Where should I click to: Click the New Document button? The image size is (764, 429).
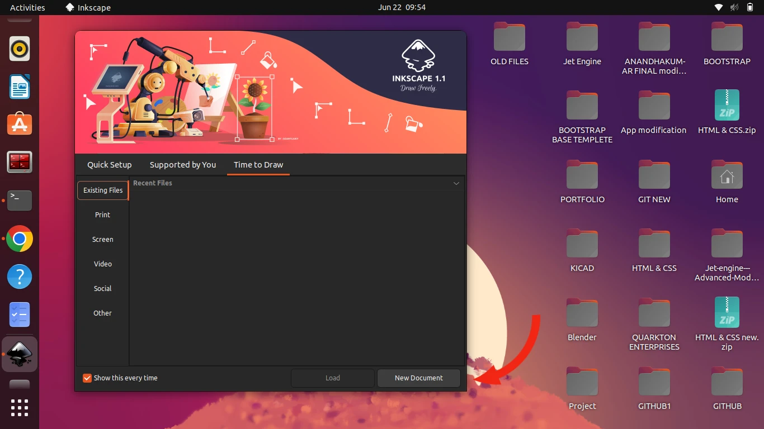click(x=418, y=378)
